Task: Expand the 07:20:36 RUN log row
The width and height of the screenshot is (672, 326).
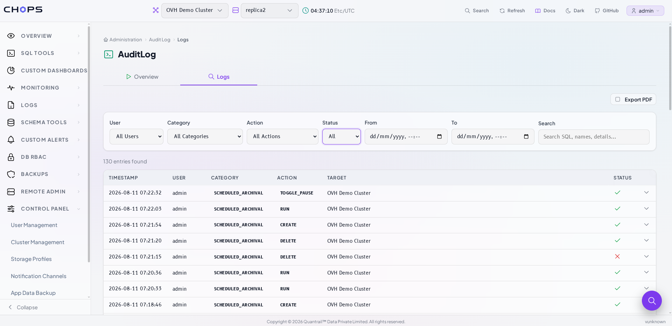Action: 646,272
